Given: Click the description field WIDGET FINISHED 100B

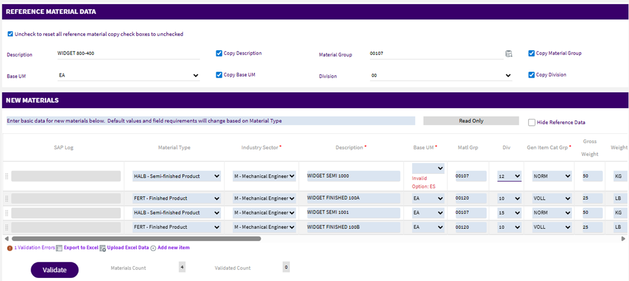Looking at the screenshot, I should (x=353, y=227).
